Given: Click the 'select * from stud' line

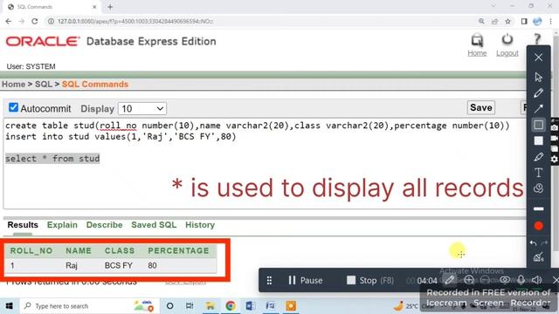Looking at the screenshot, I should click(52, 159).
